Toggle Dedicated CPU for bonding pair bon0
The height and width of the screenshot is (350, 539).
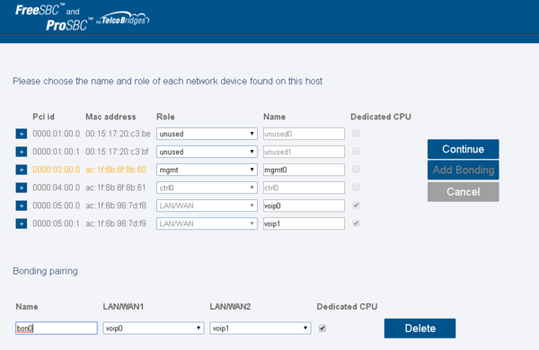[x=323, y=328]
